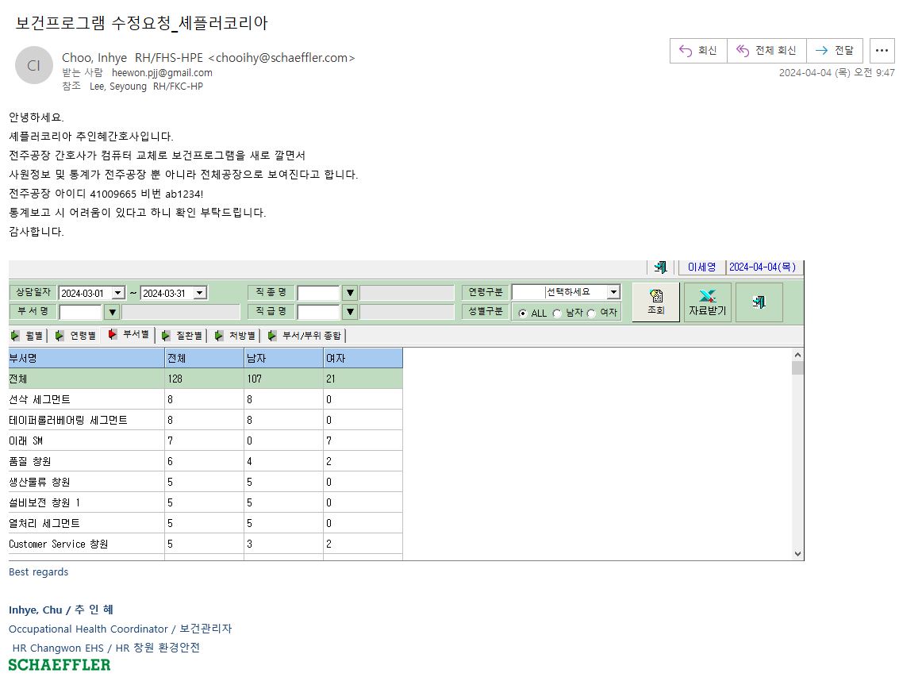Open the 부서명 dropdown arrow
This screenshot has height=681, width=899.
pyautogui.click(x=113, y=312)
